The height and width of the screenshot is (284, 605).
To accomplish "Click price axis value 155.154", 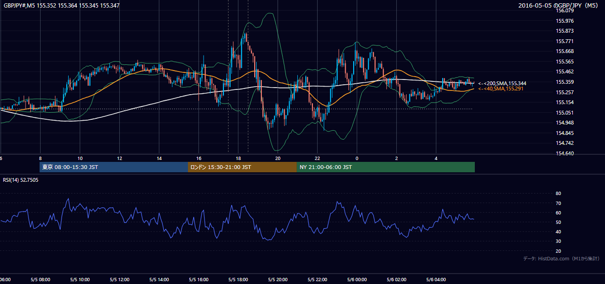I will click(x=565, y=102).
